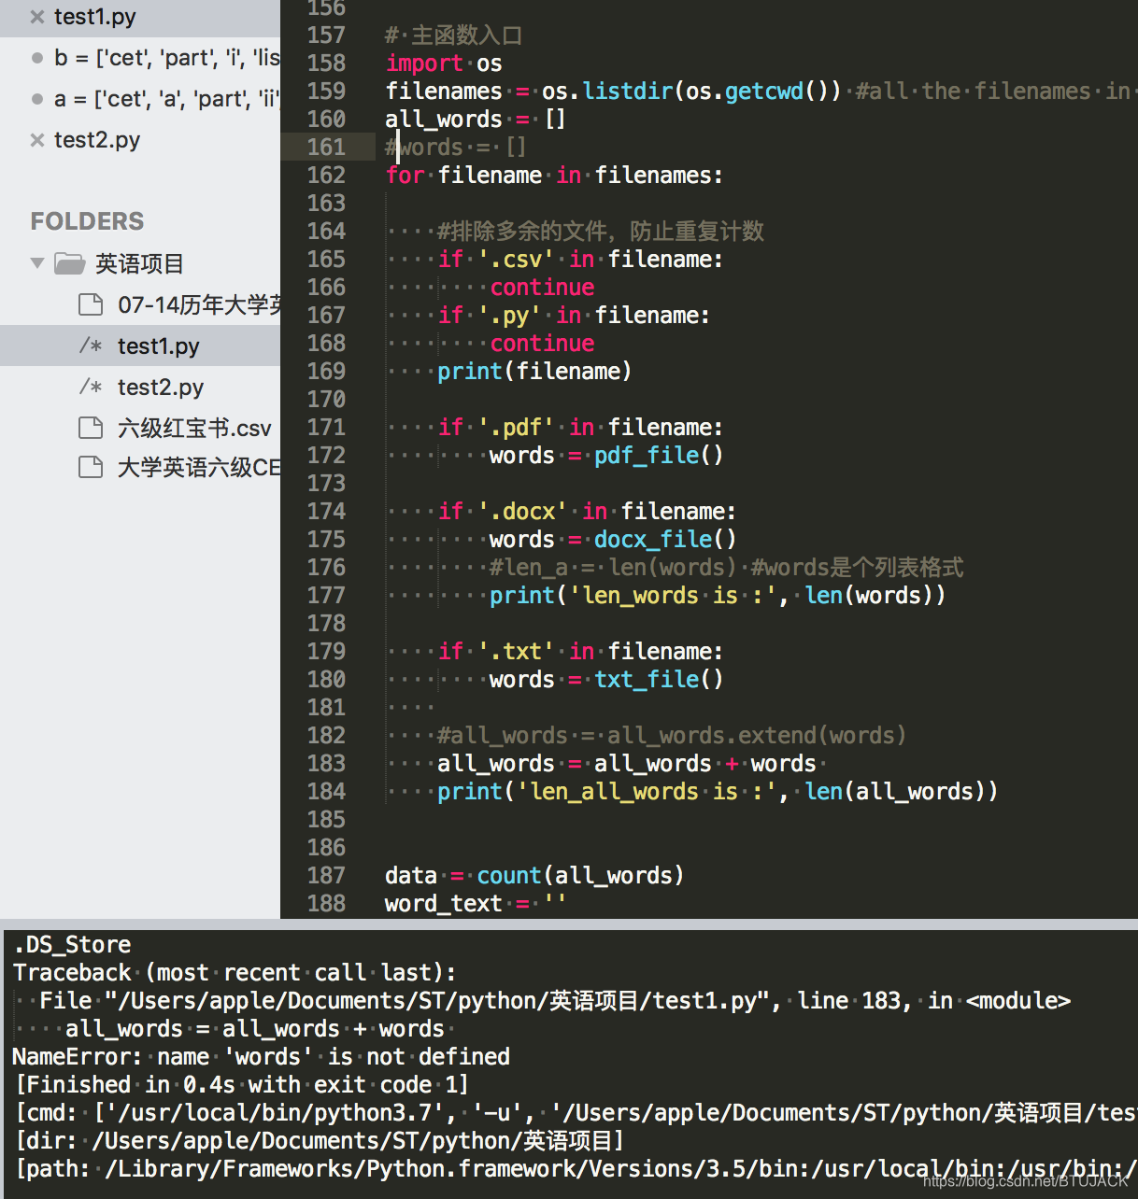
Task: Click 'listdir' on line 159
Action: point(628,91)
